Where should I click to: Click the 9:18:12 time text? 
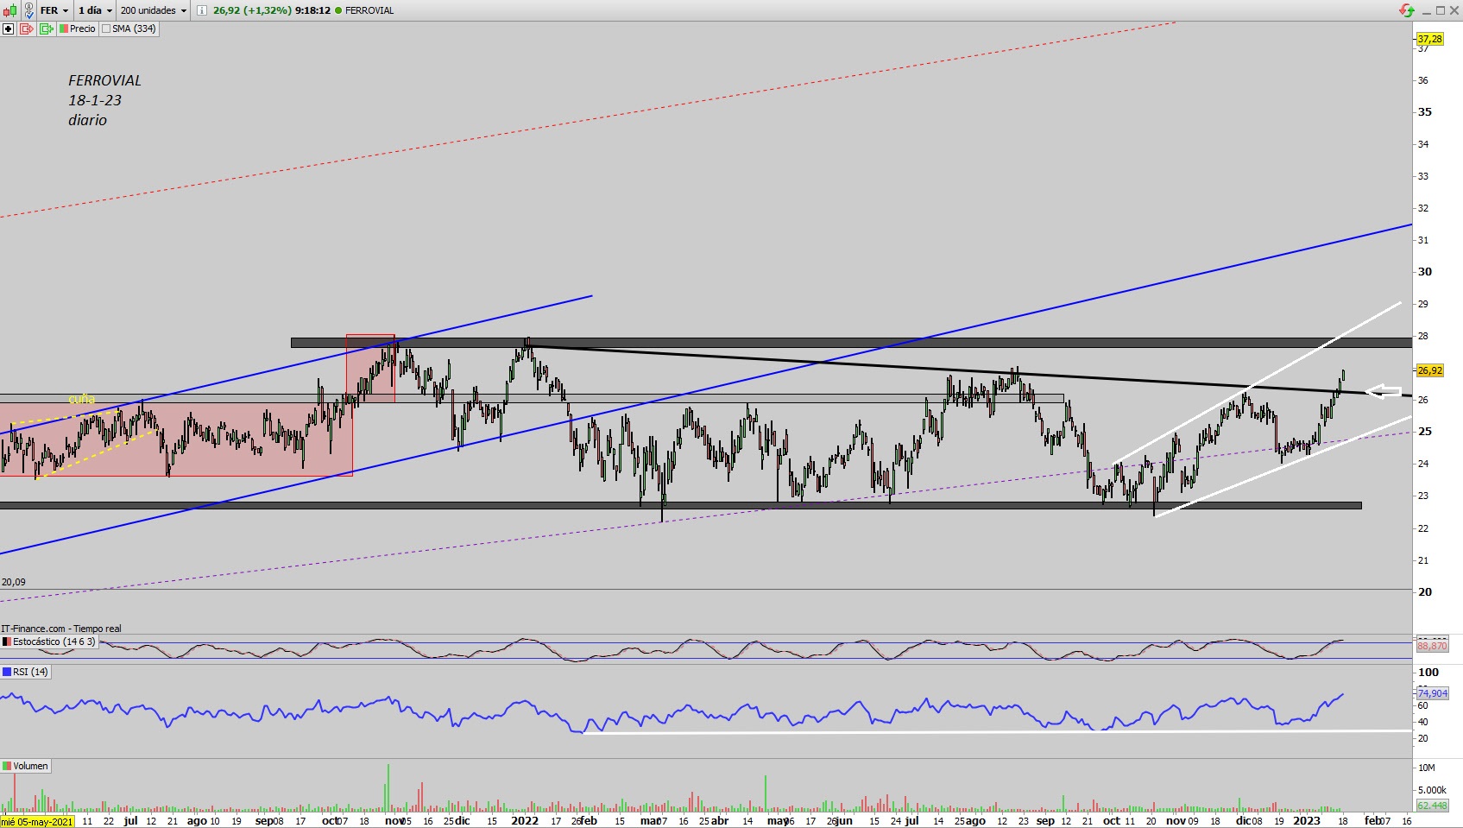point(312,10)
